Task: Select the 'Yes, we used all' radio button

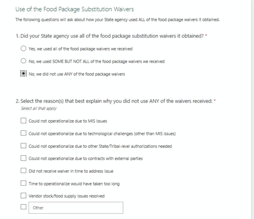Action: [x=23, y=49]
